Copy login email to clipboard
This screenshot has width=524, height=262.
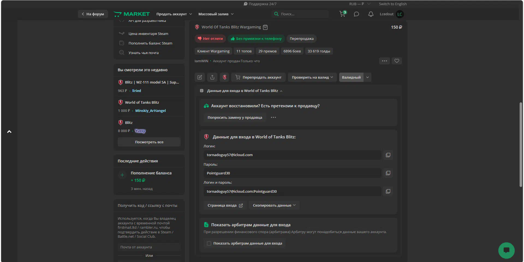[x=388, y=155]
